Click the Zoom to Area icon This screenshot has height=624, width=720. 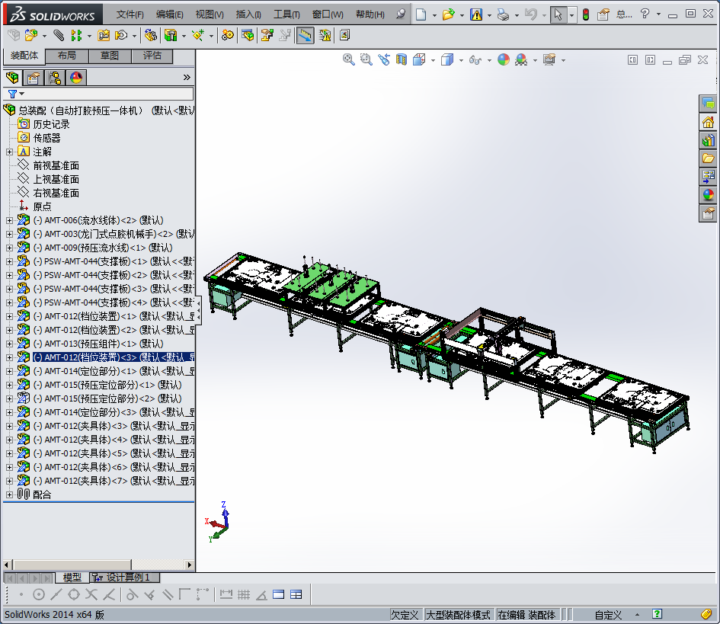[x=366, y=59]
